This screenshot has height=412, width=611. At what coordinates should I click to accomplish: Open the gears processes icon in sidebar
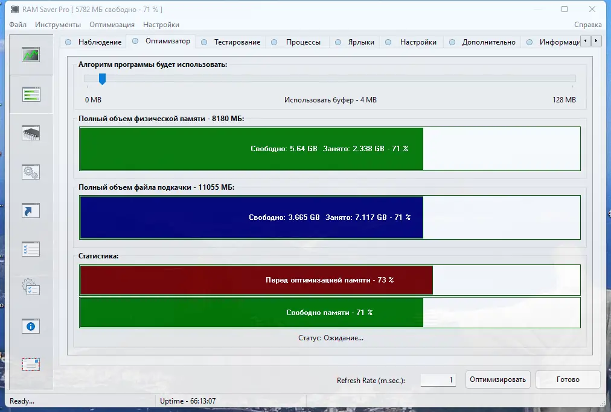click(x=31, y=172)
